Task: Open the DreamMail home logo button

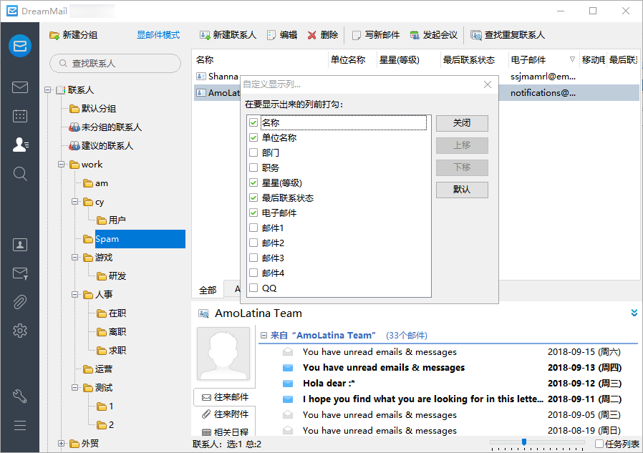Action: click(x=19, y=46)
